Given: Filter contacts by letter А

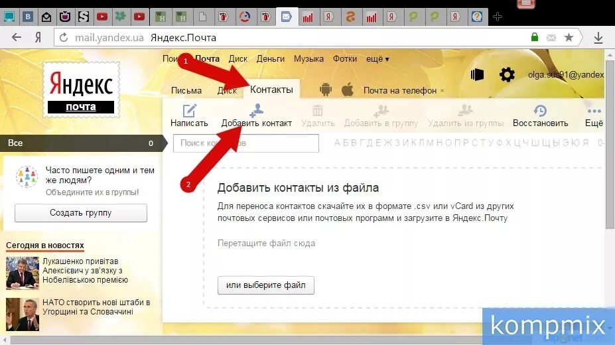Looking at the screenshot, I should point(337,143).
